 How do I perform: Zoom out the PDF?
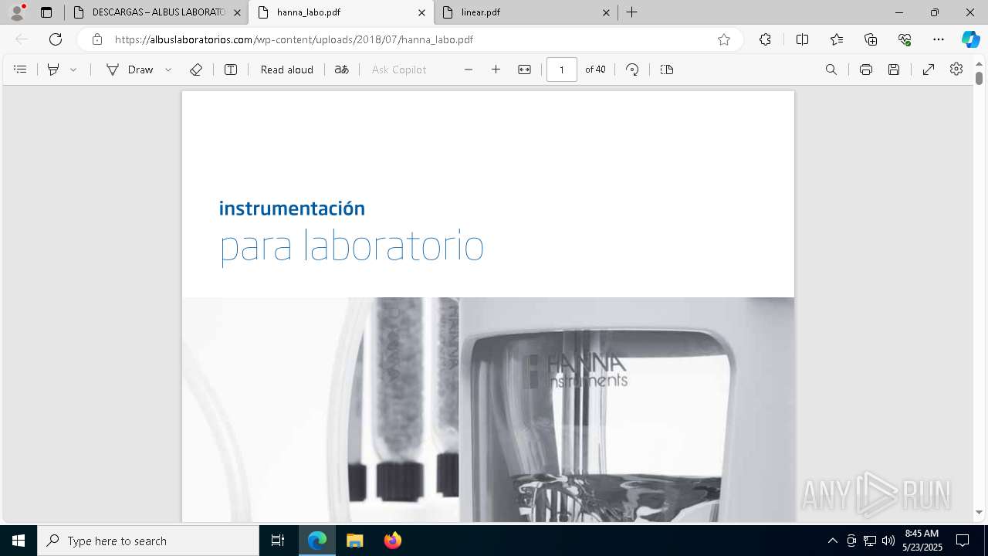(469, 69)
